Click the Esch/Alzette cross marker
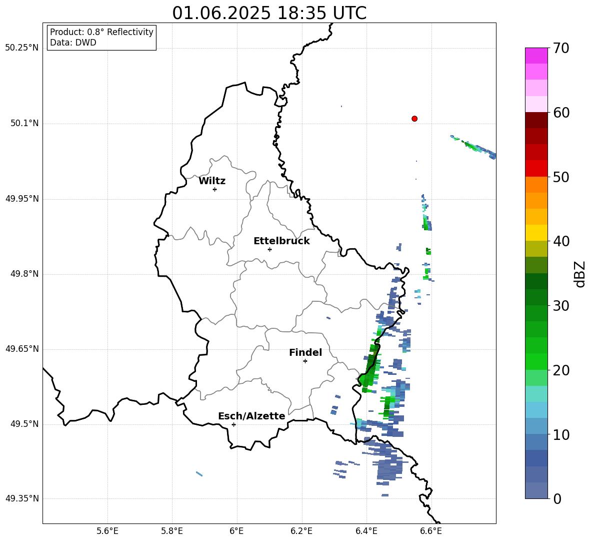 [233, 424]
